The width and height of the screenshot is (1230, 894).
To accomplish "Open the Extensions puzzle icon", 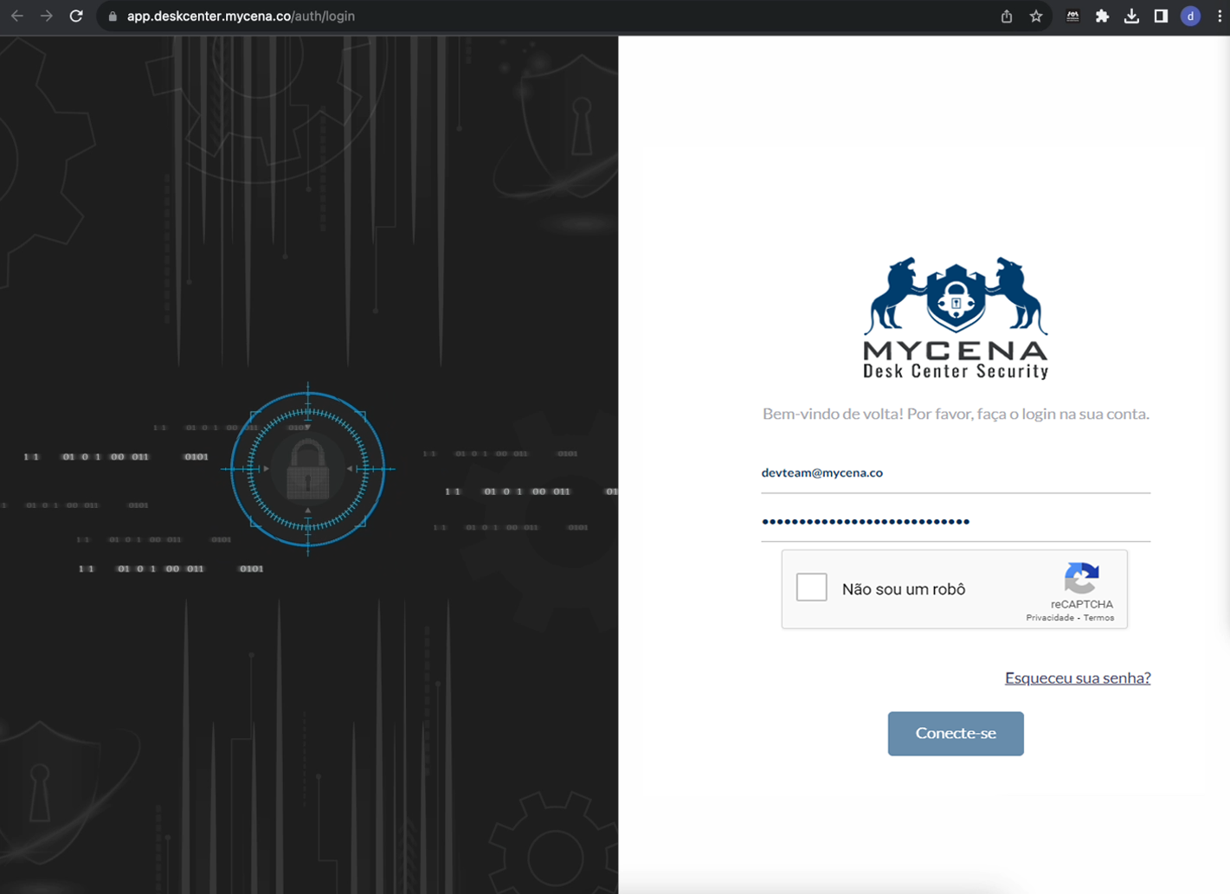I will (1102, 16).
